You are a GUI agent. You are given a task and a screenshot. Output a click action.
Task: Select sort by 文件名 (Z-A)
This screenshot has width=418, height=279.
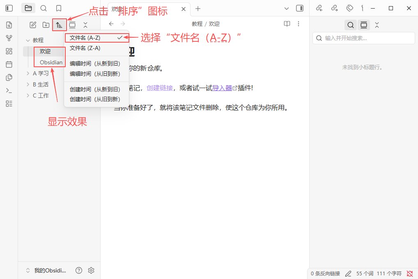pos(96,48)
